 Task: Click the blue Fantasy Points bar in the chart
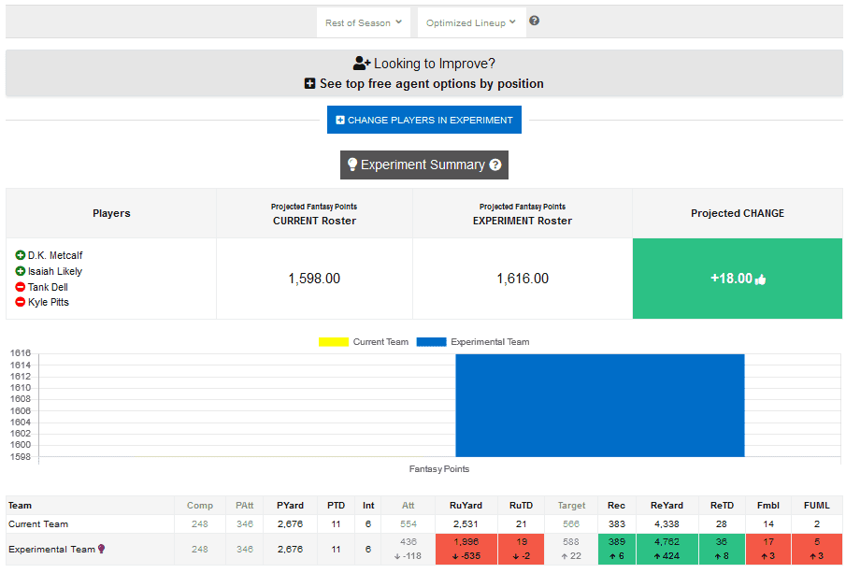(x=598, y=405)
